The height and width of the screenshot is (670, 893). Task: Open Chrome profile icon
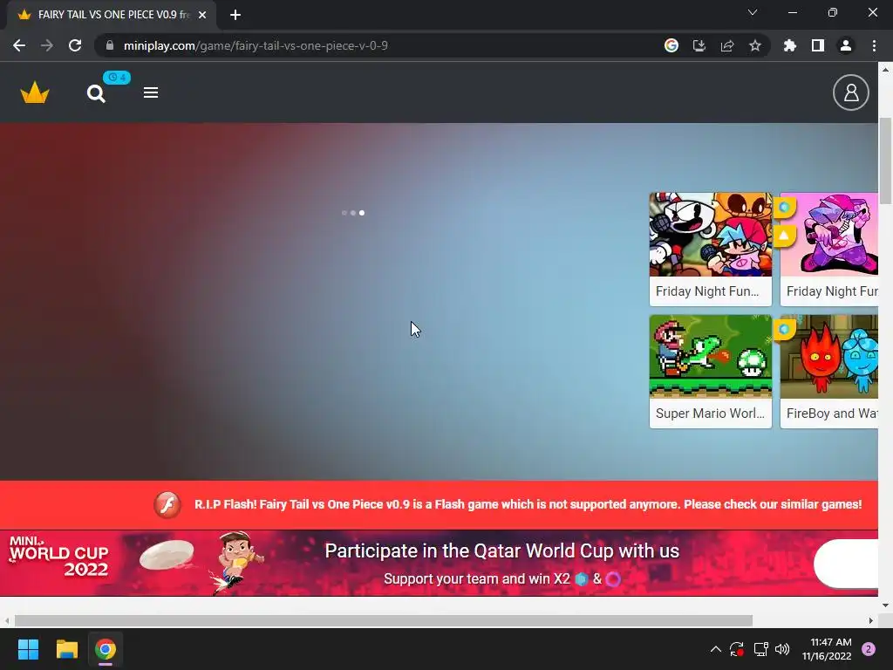[846, 45]
